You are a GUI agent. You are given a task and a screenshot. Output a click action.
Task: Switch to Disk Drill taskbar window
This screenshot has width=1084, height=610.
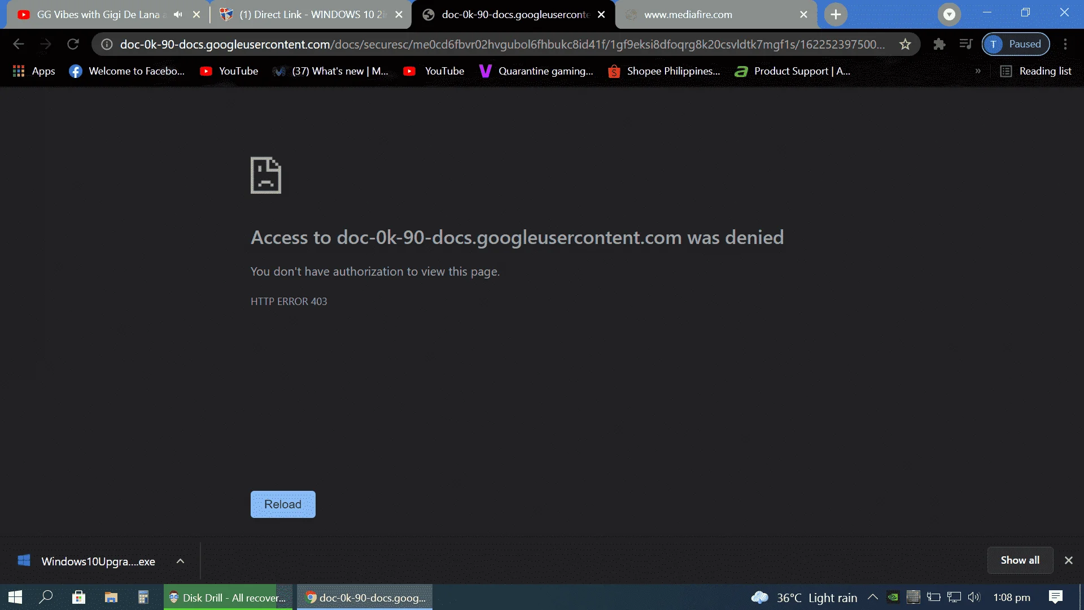pyautogui.click(x=228, y=598)
